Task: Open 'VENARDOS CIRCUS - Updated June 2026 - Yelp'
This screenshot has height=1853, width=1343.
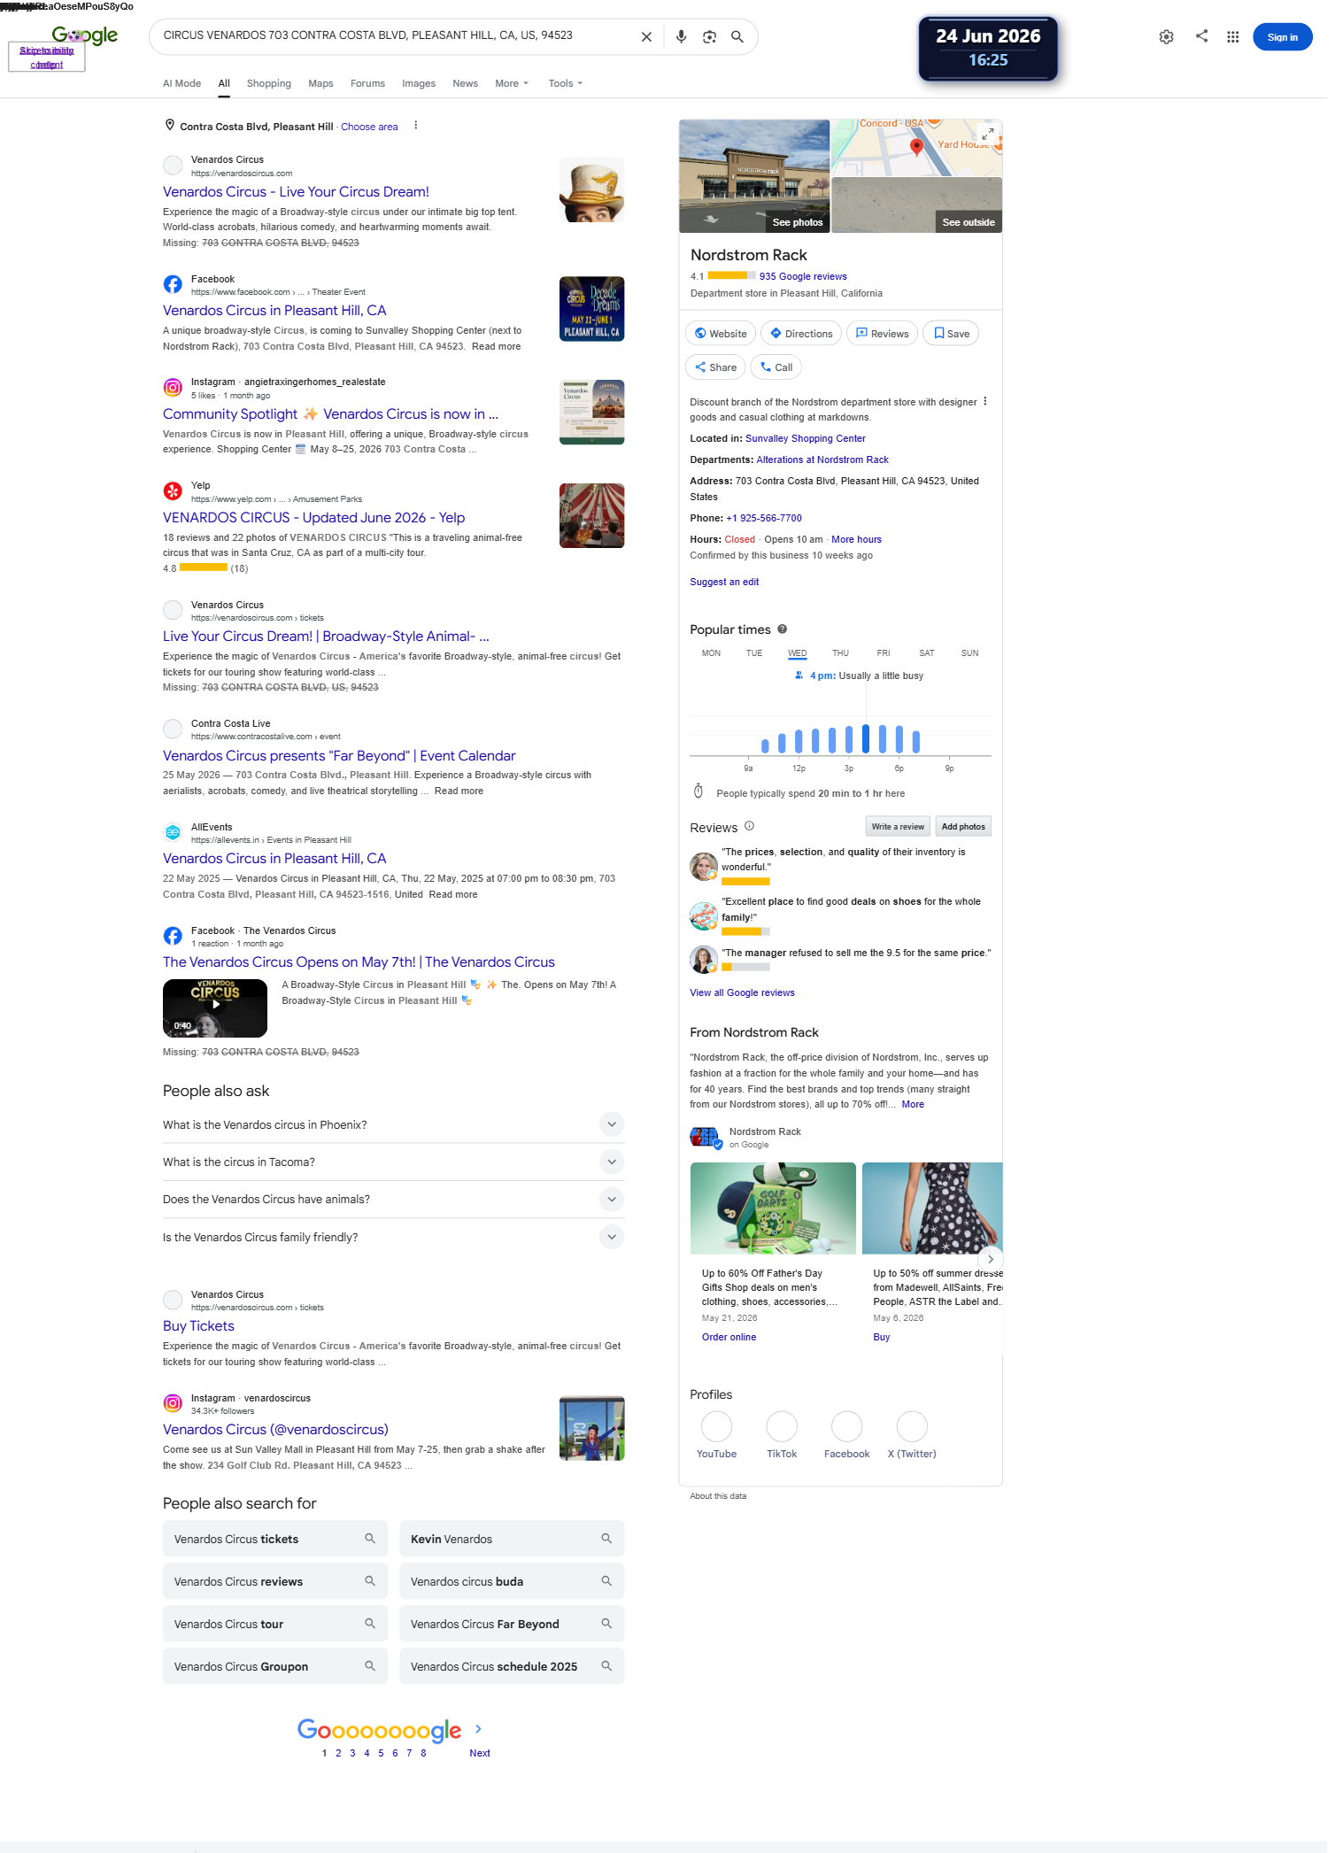Action: [x=313, y=517]
